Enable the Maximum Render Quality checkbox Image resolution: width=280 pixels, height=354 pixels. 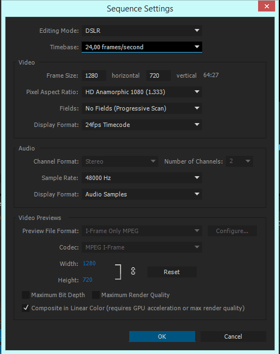click(96, 295)
